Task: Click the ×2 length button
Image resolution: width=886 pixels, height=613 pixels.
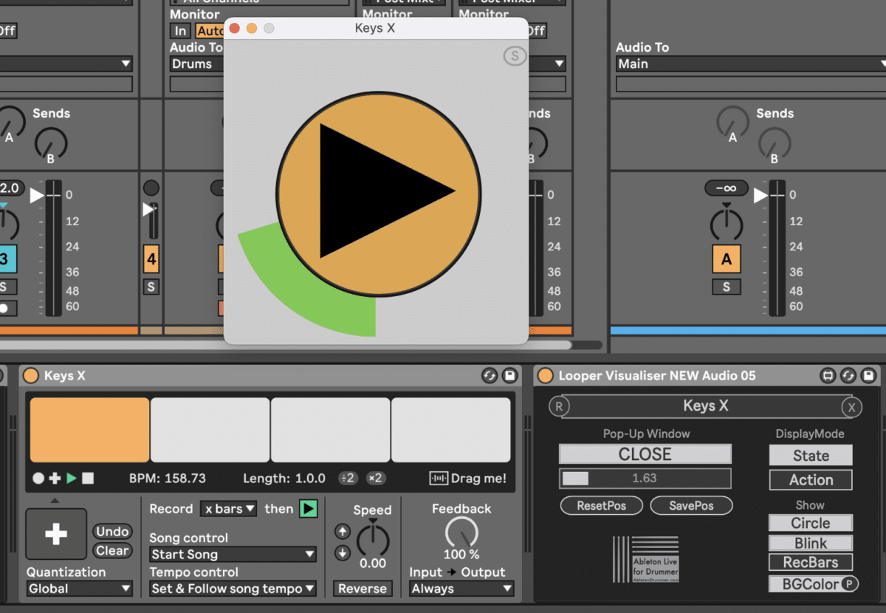Action: 375,478
